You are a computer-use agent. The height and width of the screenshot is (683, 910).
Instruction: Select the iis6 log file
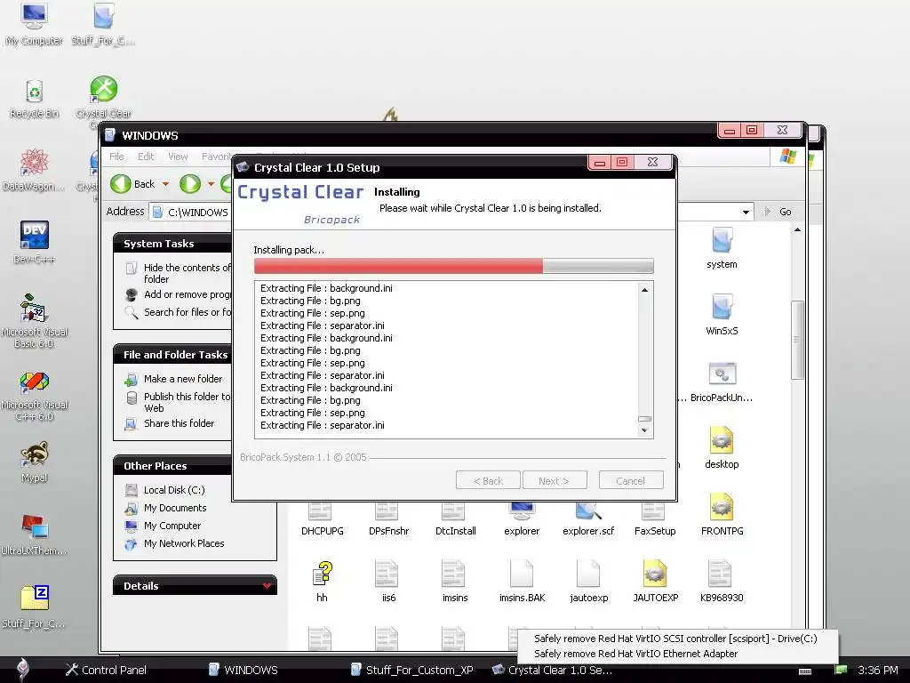tap(388, 582)
